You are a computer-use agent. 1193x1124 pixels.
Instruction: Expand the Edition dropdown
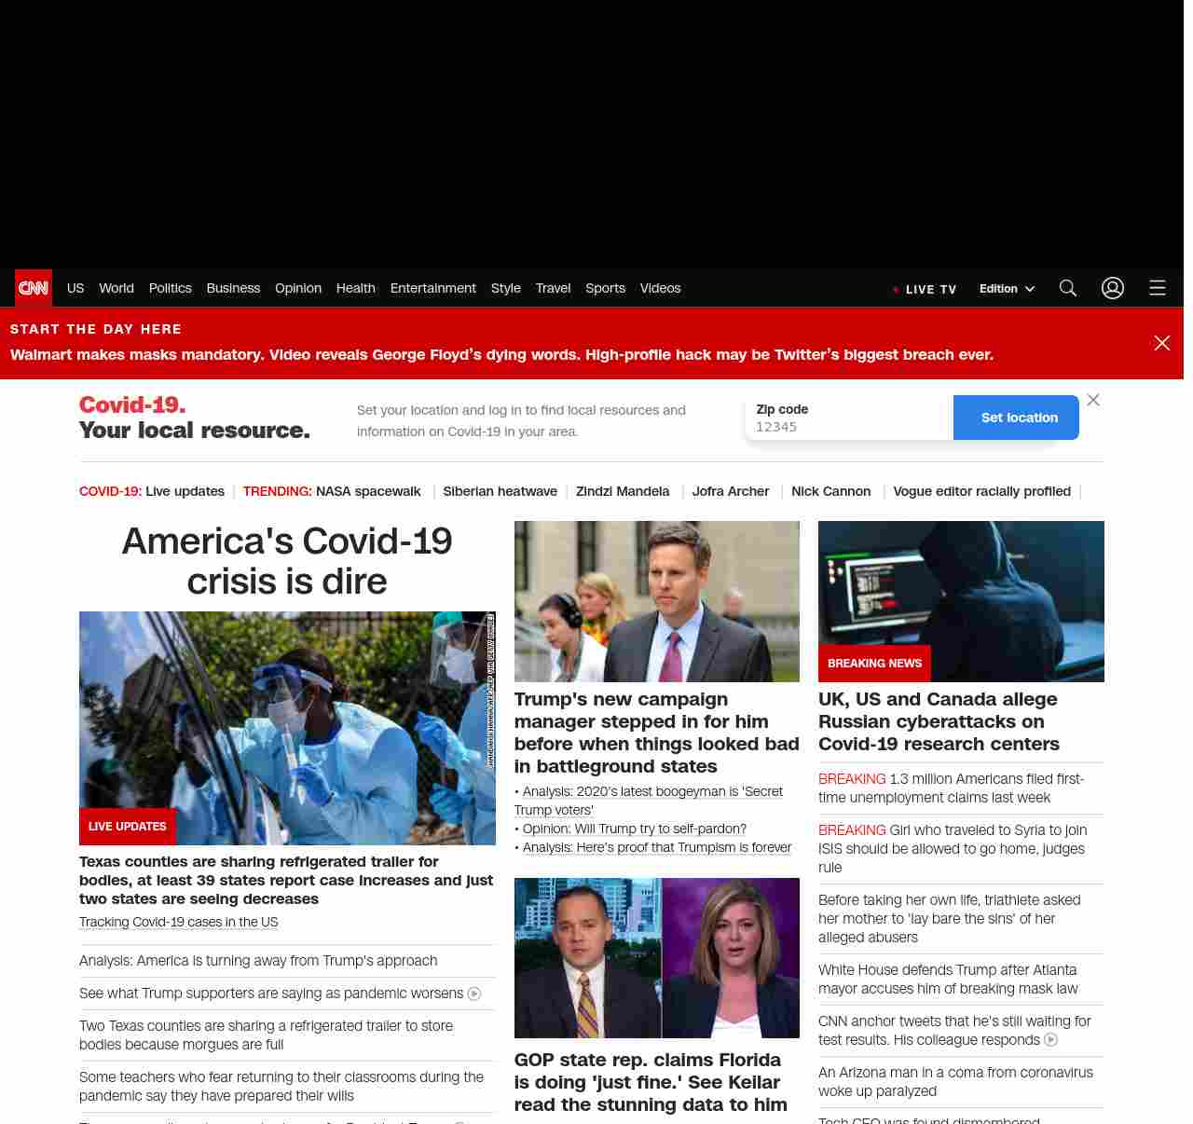point(1007,289)
